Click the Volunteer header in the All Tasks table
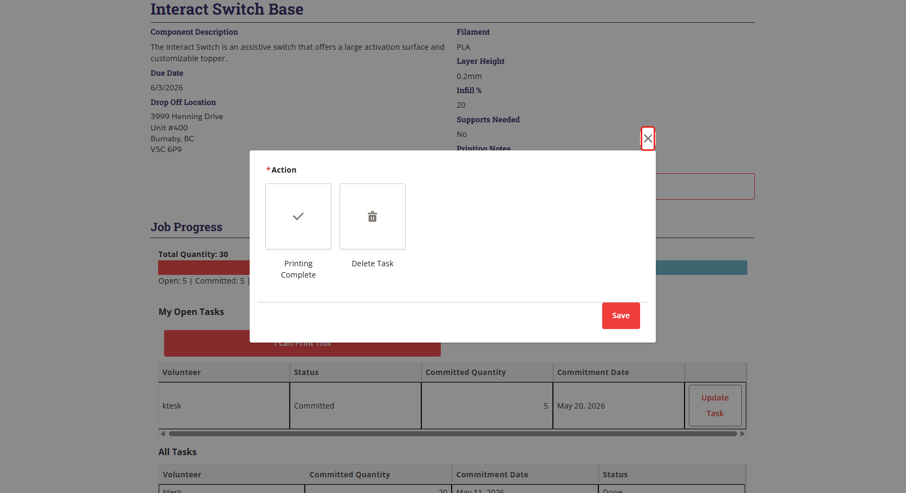 (x=232, y=475)
